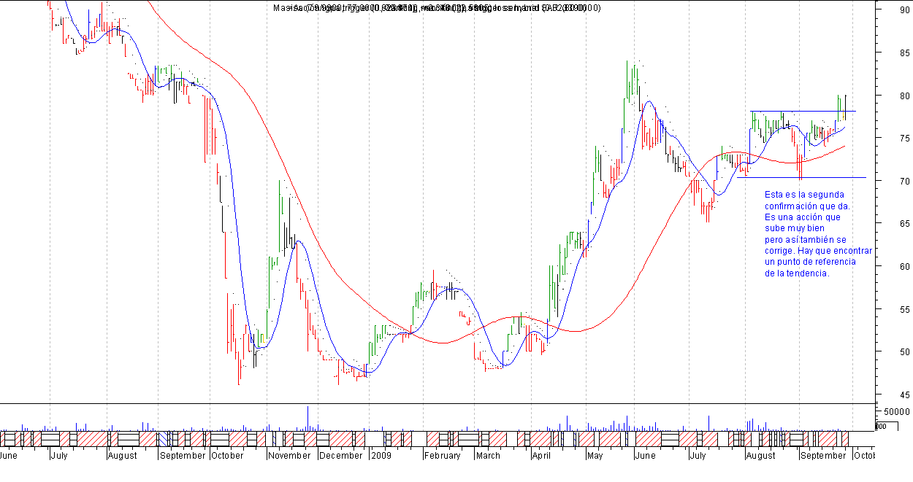Select the December month label
Image resolution: width=913 pixels, height=482 pixels.
[x=341, y=456]
